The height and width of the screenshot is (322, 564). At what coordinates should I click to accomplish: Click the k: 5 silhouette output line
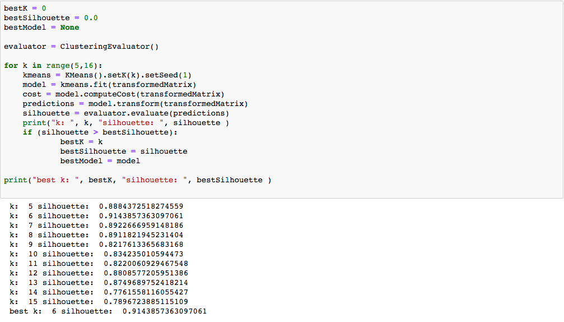click(x=96, y=206)
